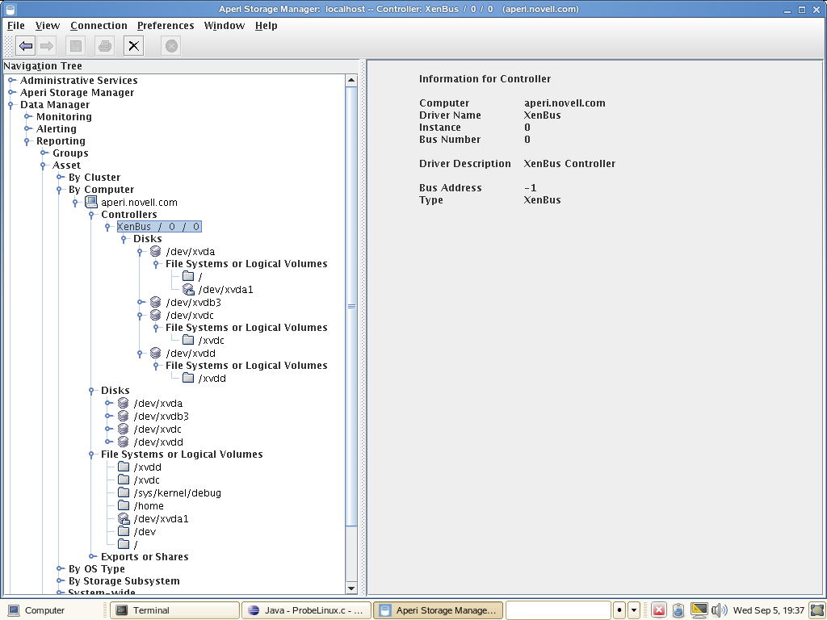
Task: Select /dev/xvdb3 under the lower Disks node
Action: pos(161,416)
